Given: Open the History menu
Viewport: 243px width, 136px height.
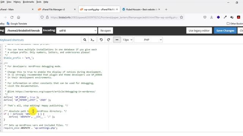Looking at the screenshot, I should 17,2.
